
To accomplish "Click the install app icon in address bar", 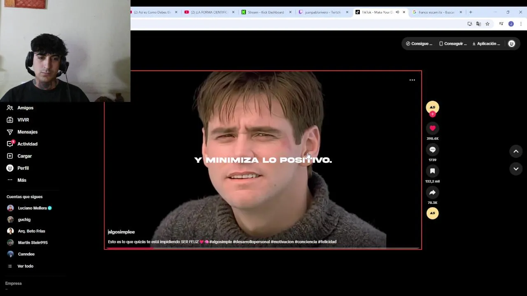I will pyautogui.click(x=470, y=24).
